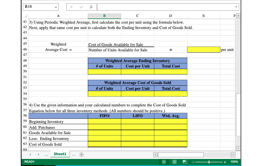The image size is (279, 166).
Task: Open the Name Box dropdown arrow
Action: pyautogui.click(x=56, y=7)
